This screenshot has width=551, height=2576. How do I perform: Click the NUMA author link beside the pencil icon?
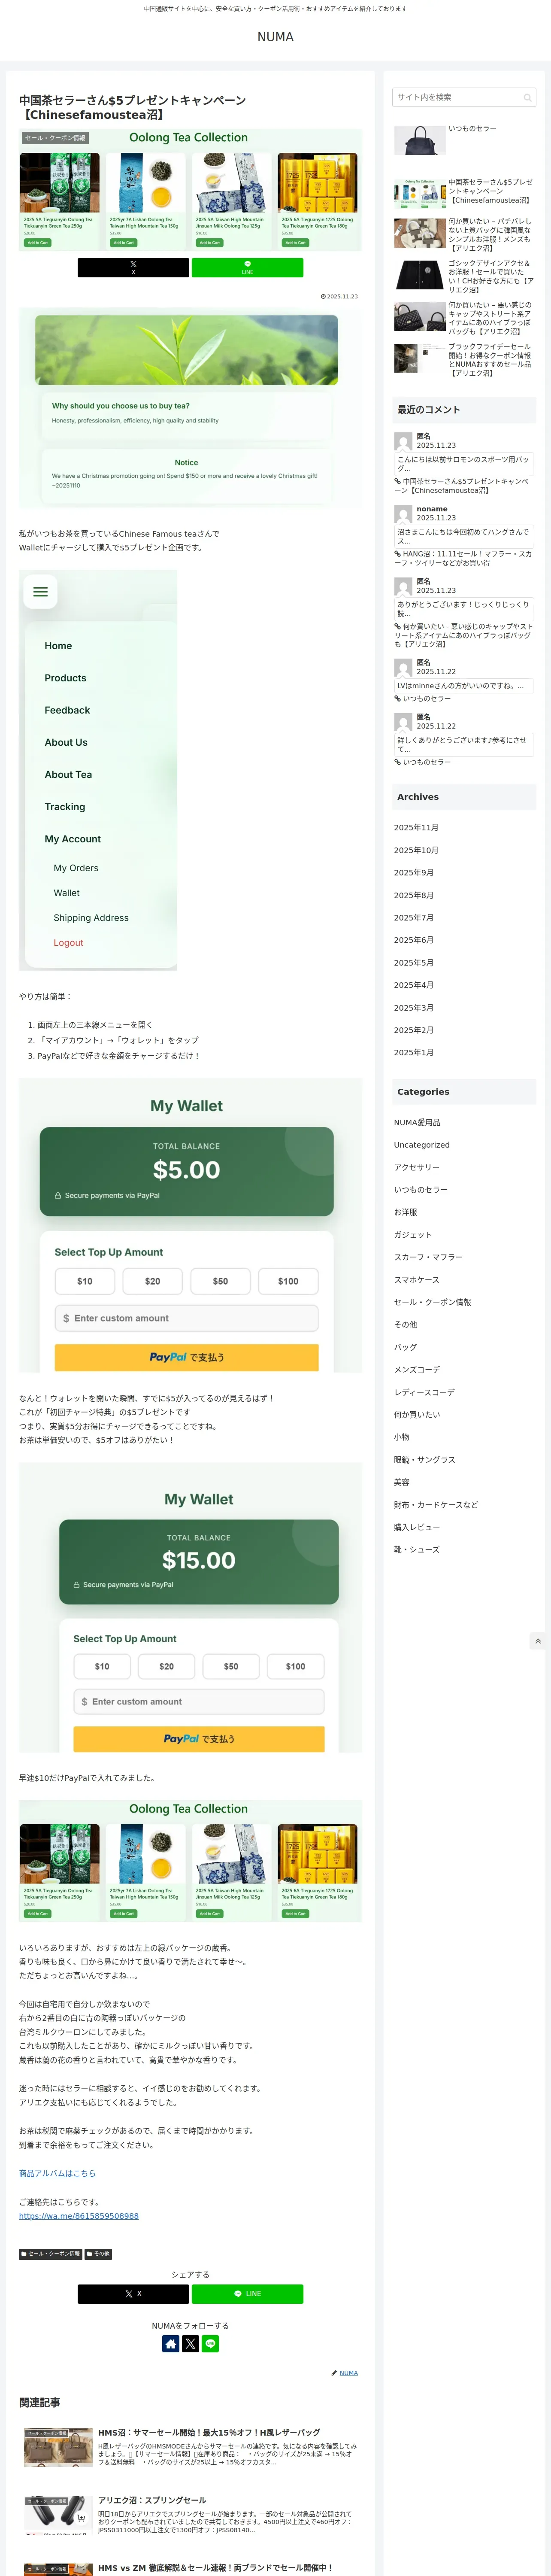point(348,2372)
